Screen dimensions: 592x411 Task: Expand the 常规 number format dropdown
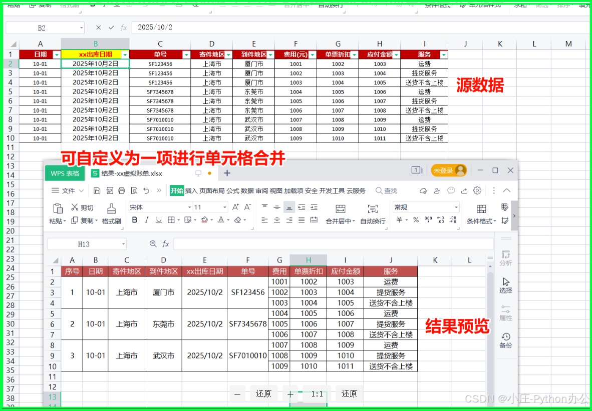(x=456, y=207)
